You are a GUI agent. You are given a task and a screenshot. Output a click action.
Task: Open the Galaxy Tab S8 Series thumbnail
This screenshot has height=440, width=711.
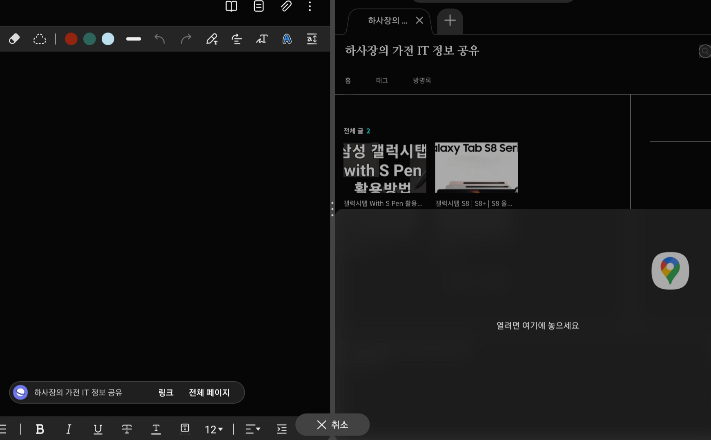[477, 168]
